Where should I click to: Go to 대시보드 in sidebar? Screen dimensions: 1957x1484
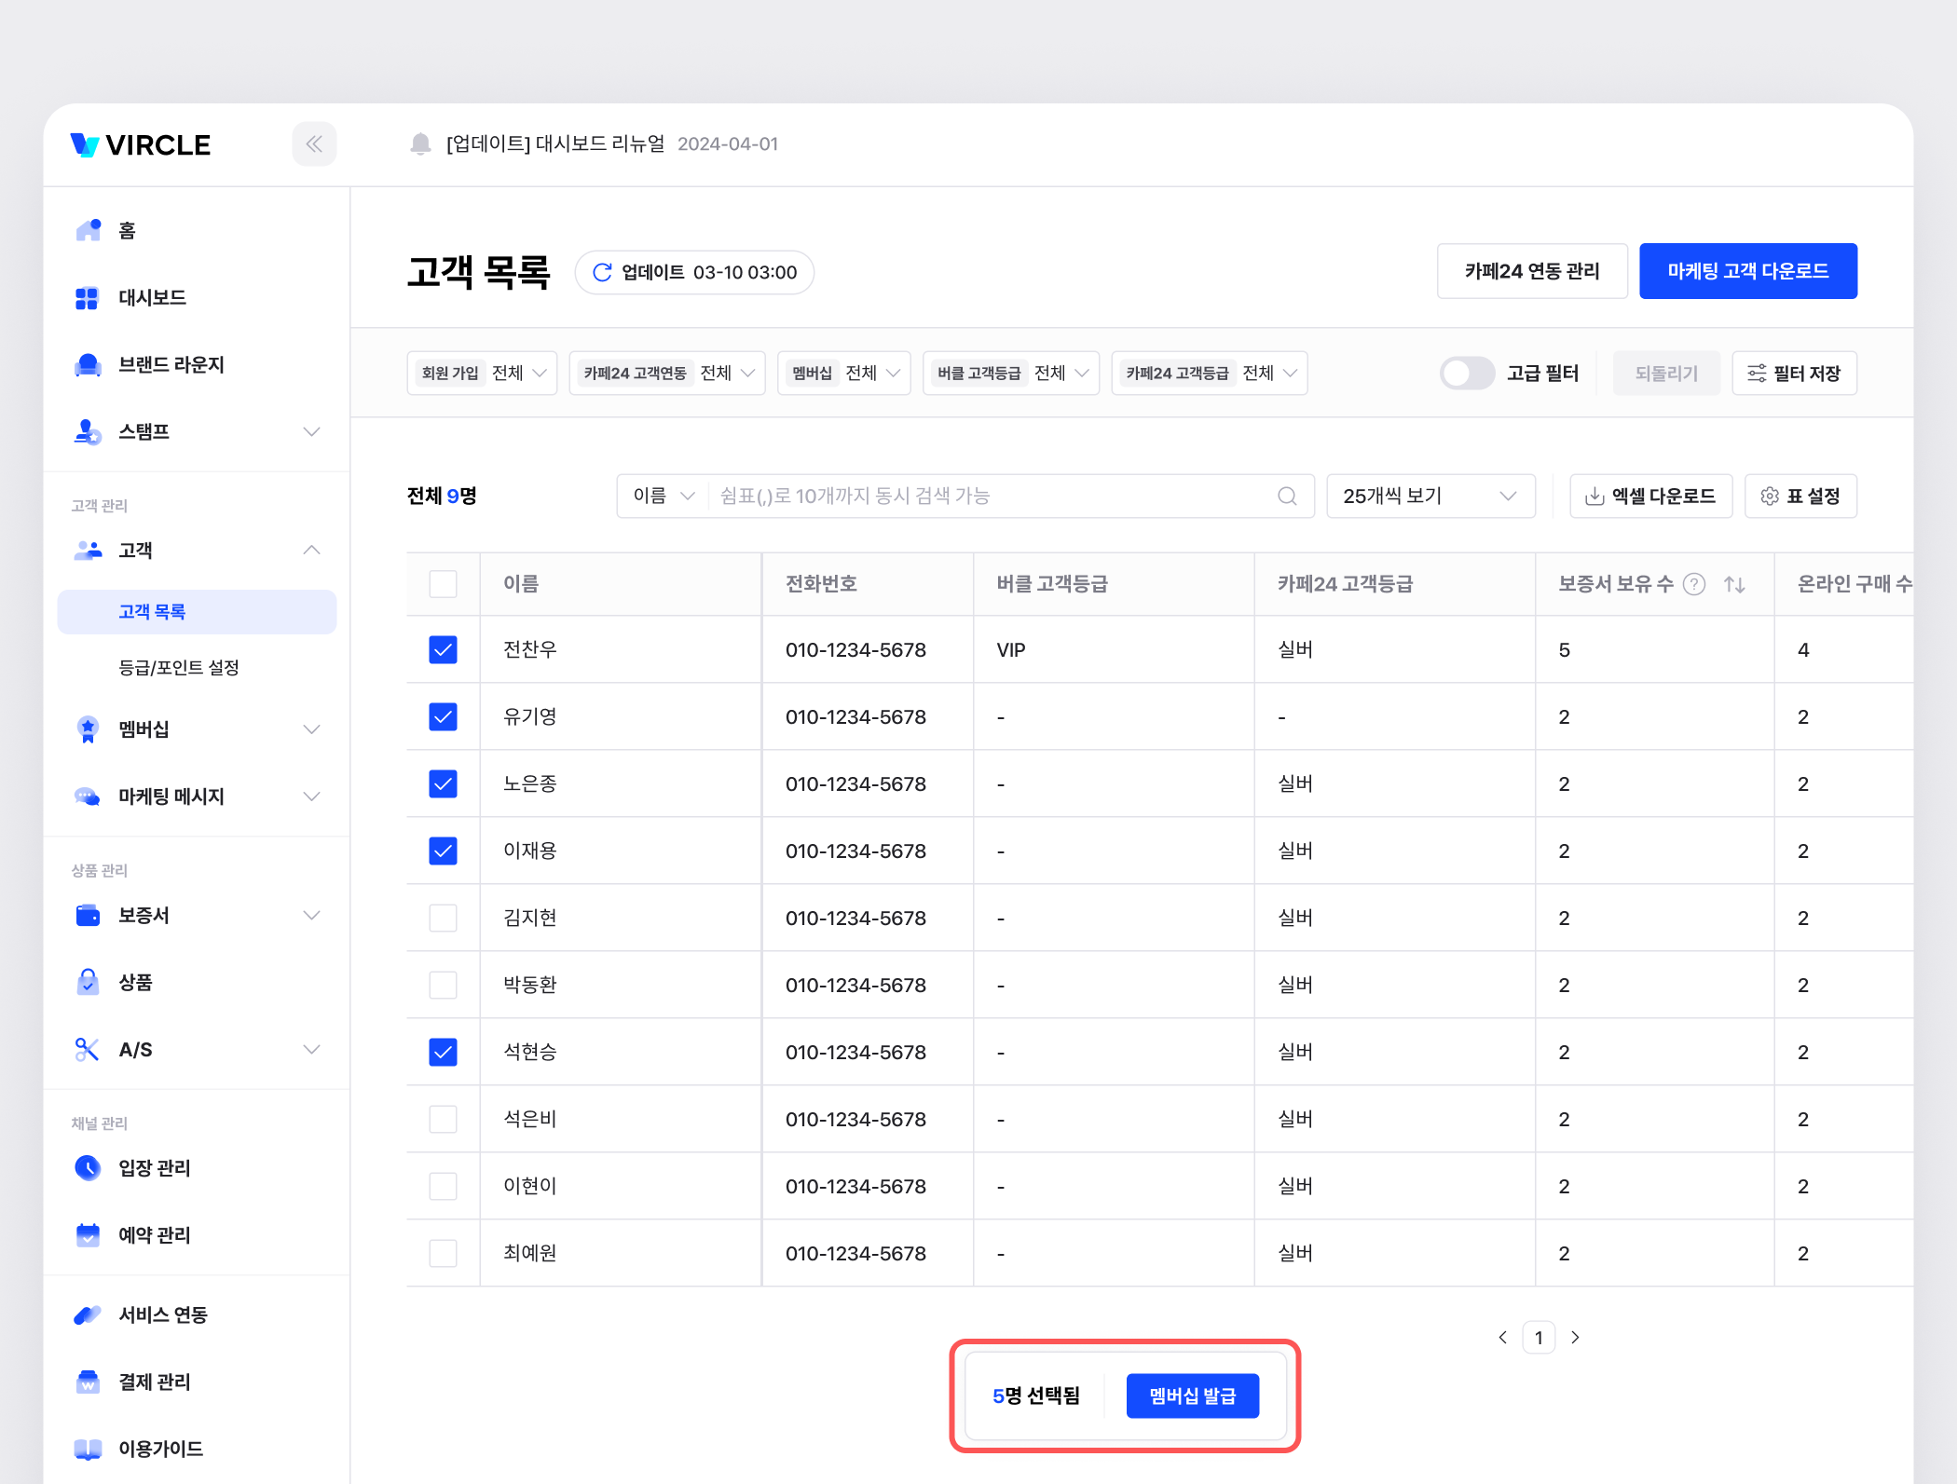[x=152, y=297]
